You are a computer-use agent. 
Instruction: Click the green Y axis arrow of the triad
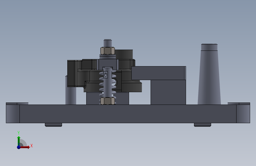(19, 140)
